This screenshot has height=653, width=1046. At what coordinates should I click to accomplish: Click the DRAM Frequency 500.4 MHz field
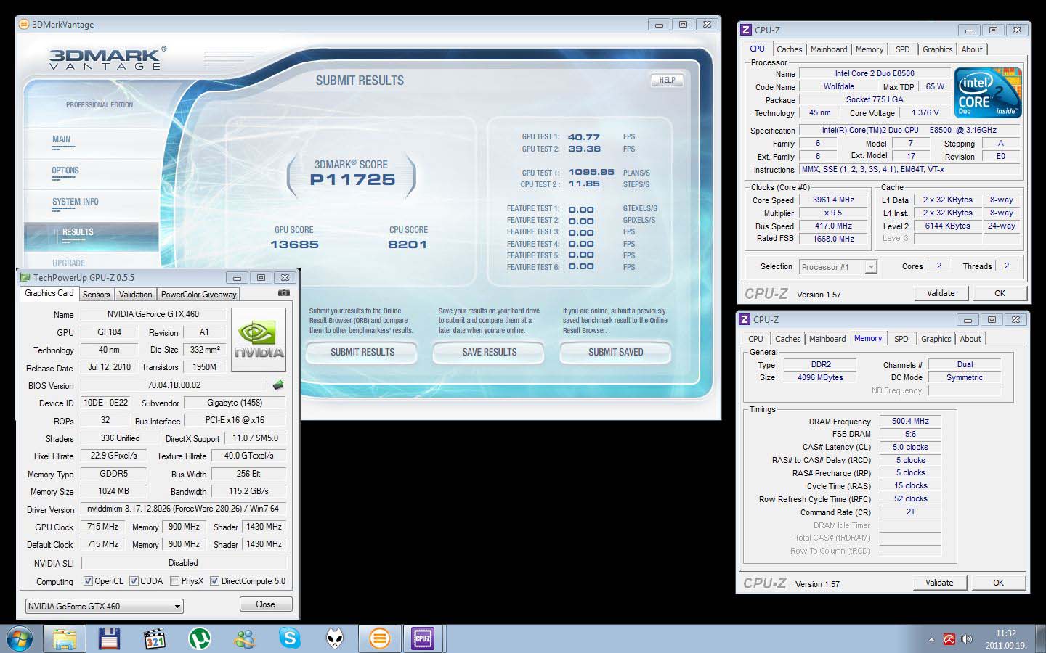tap(910, 421)
